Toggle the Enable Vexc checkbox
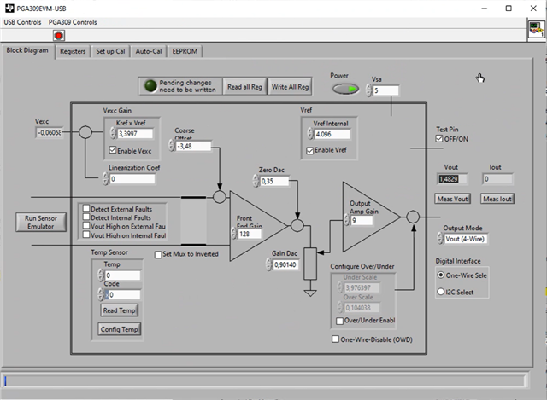547x400 pixels. click(112, 150)
